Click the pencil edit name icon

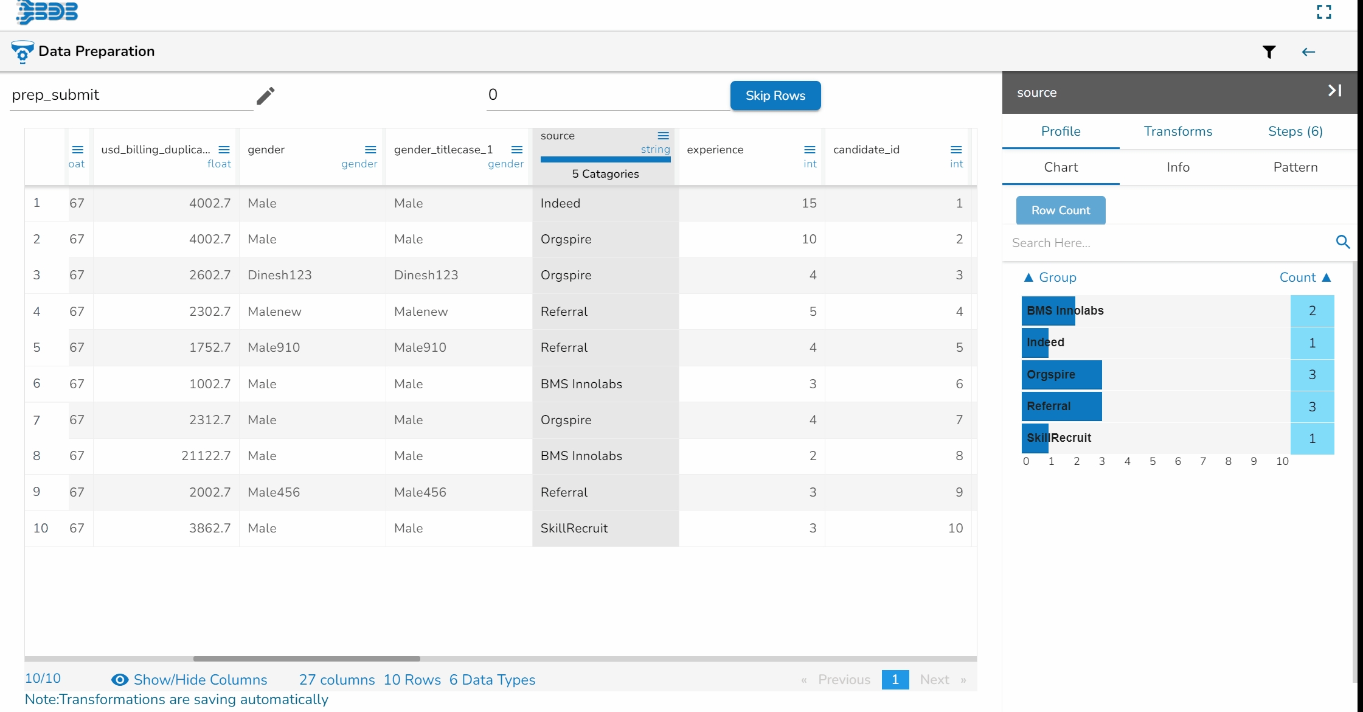(265, 96)
